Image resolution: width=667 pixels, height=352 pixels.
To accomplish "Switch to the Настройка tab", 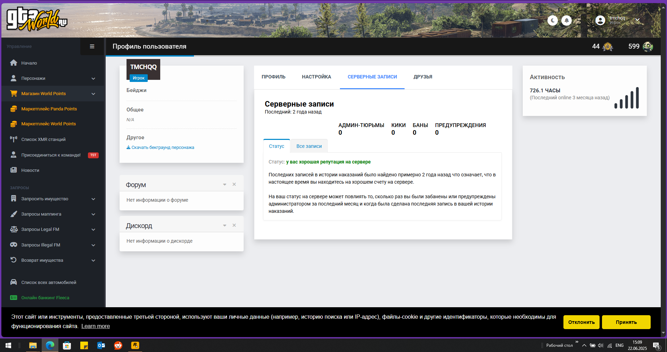I will (316, 77).
